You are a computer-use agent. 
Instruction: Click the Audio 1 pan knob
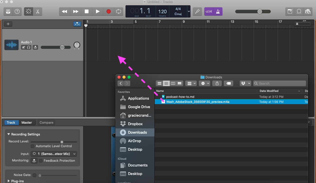click(77, 45)
